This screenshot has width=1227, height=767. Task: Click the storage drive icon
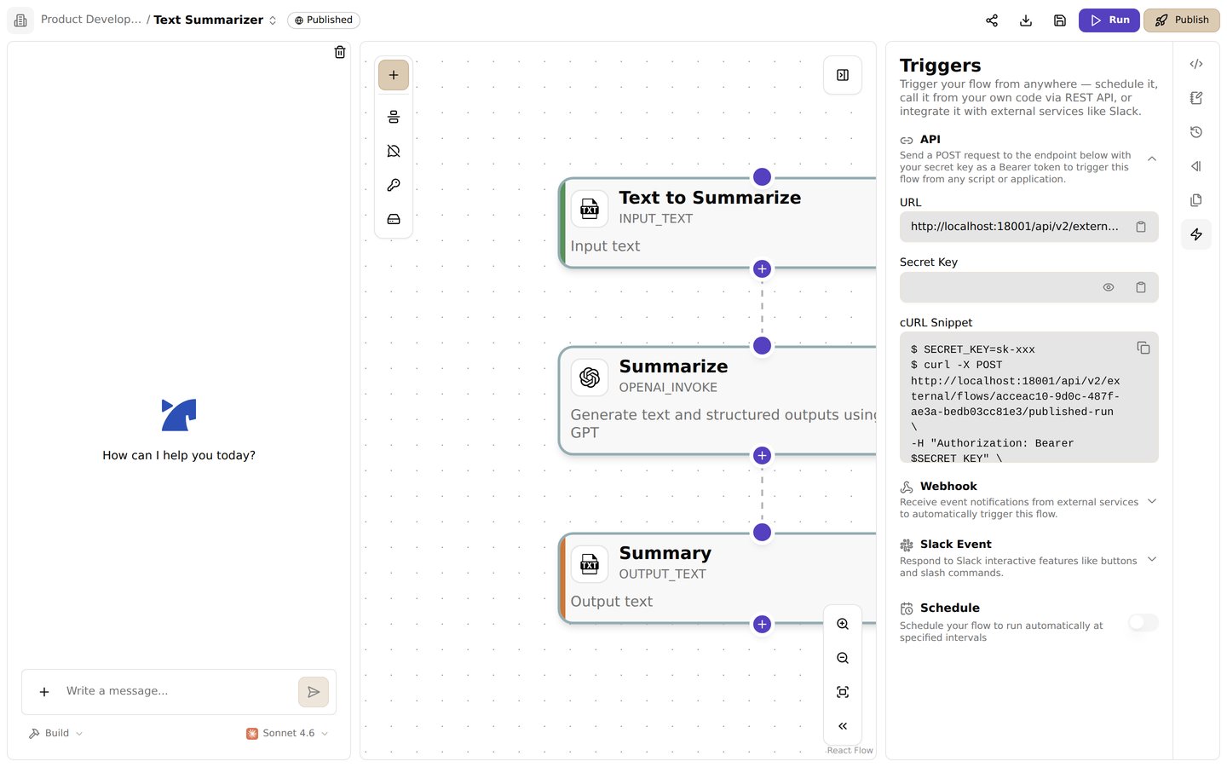[x=394, y=219]
